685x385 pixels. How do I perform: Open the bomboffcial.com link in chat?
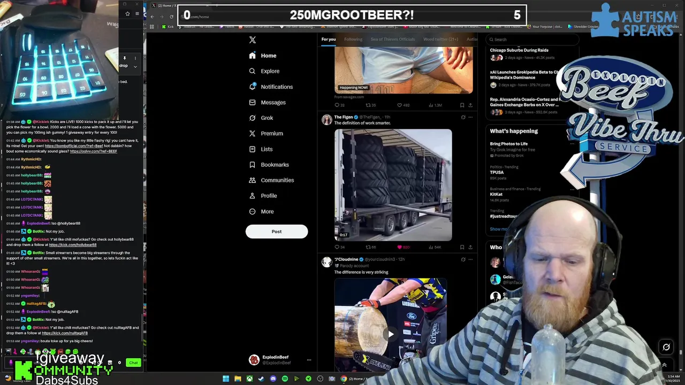(x=74, y=146)
